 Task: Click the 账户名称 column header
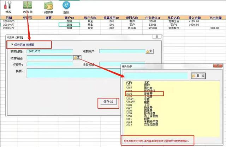(90, 18)
